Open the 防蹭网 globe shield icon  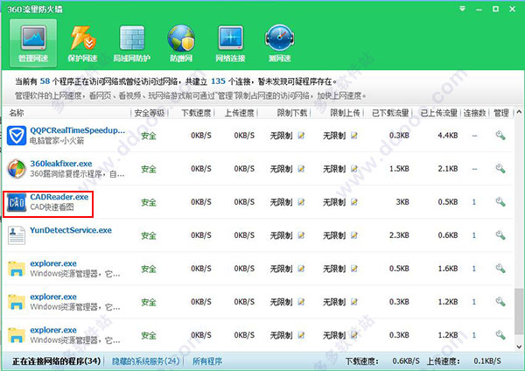click(x=181, y=38)
